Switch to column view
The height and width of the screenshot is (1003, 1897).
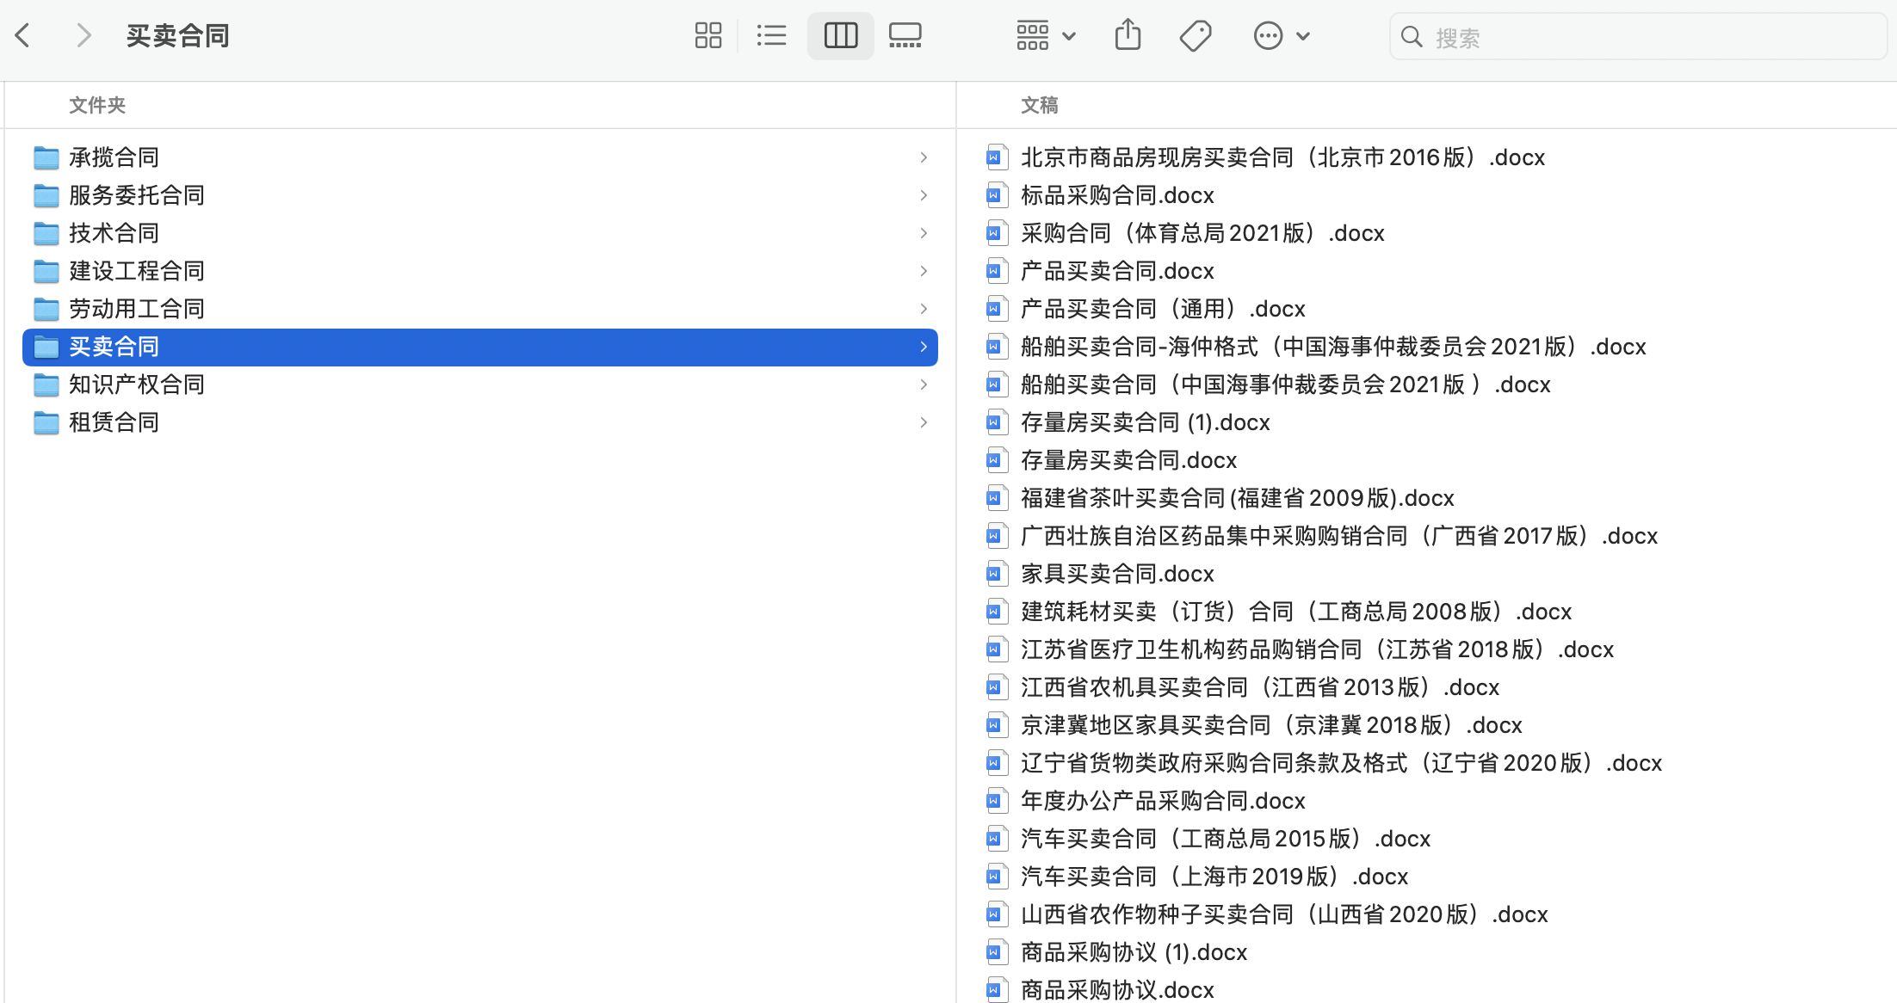click(x=841, y=35)
